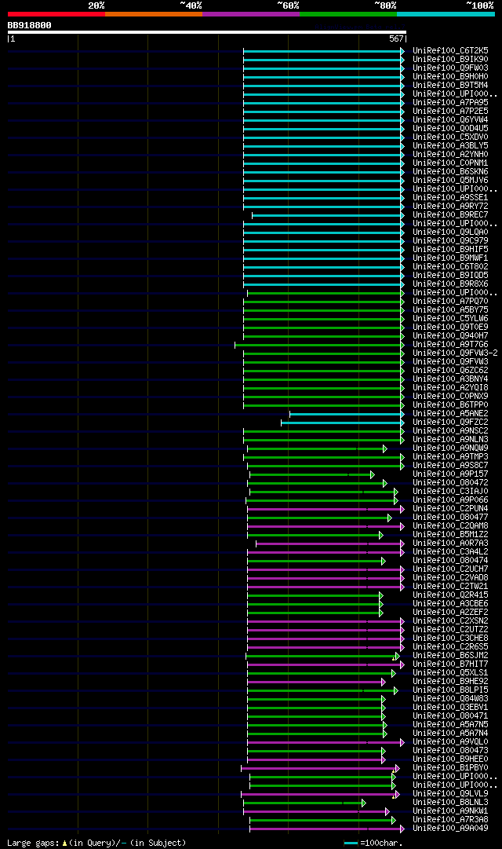Open hit UniRef100_C2XSN2

(450, 622)
